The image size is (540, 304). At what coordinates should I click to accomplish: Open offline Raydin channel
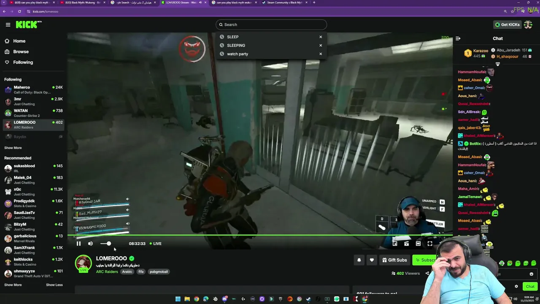pos(34,137)
